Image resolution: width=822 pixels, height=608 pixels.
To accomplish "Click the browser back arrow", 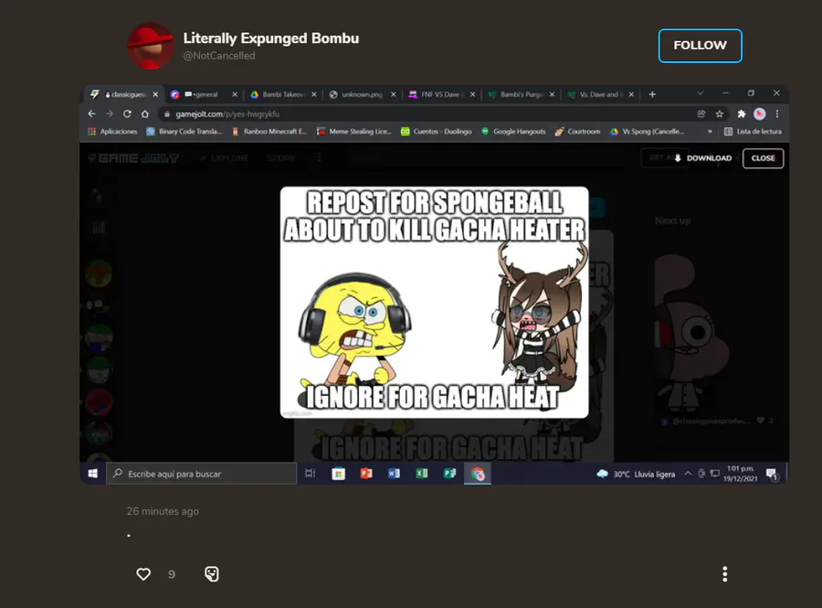I will pyautogui.click(x=91, y=114).
